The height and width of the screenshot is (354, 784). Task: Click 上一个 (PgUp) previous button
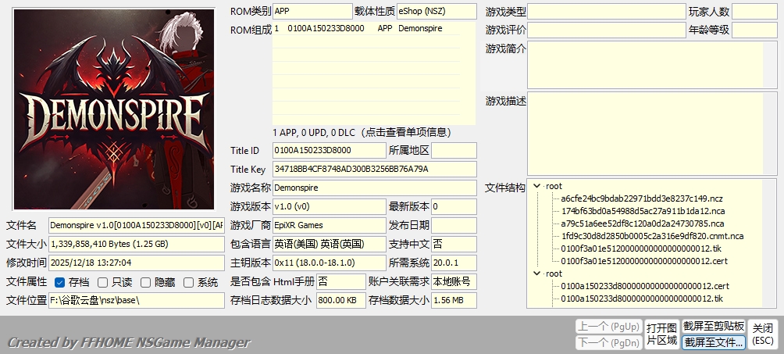coord(608,326)
